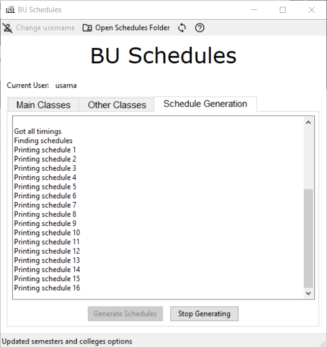The image size is (327, 348).
Task: Open the Schedules Folder icon
Action: (x=87, y=28)
